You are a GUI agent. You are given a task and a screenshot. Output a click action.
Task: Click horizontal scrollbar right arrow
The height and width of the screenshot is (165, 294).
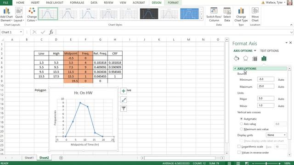click(222, 158)
